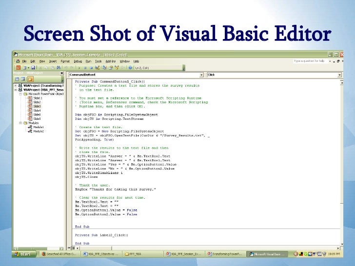The image size is (355, 266).
Task: Open the Properties Window toolbar icon
Action: tap(111, 68)
